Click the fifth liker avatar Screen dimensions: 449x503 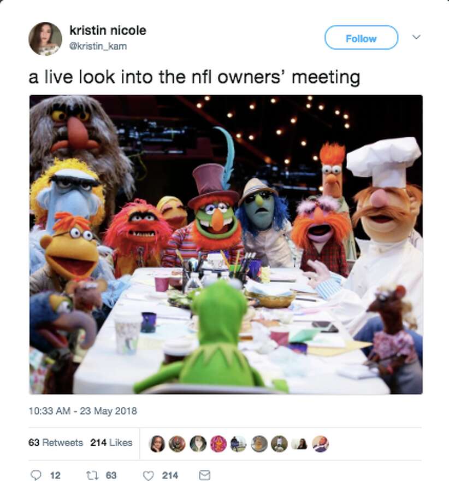point(239,444)
